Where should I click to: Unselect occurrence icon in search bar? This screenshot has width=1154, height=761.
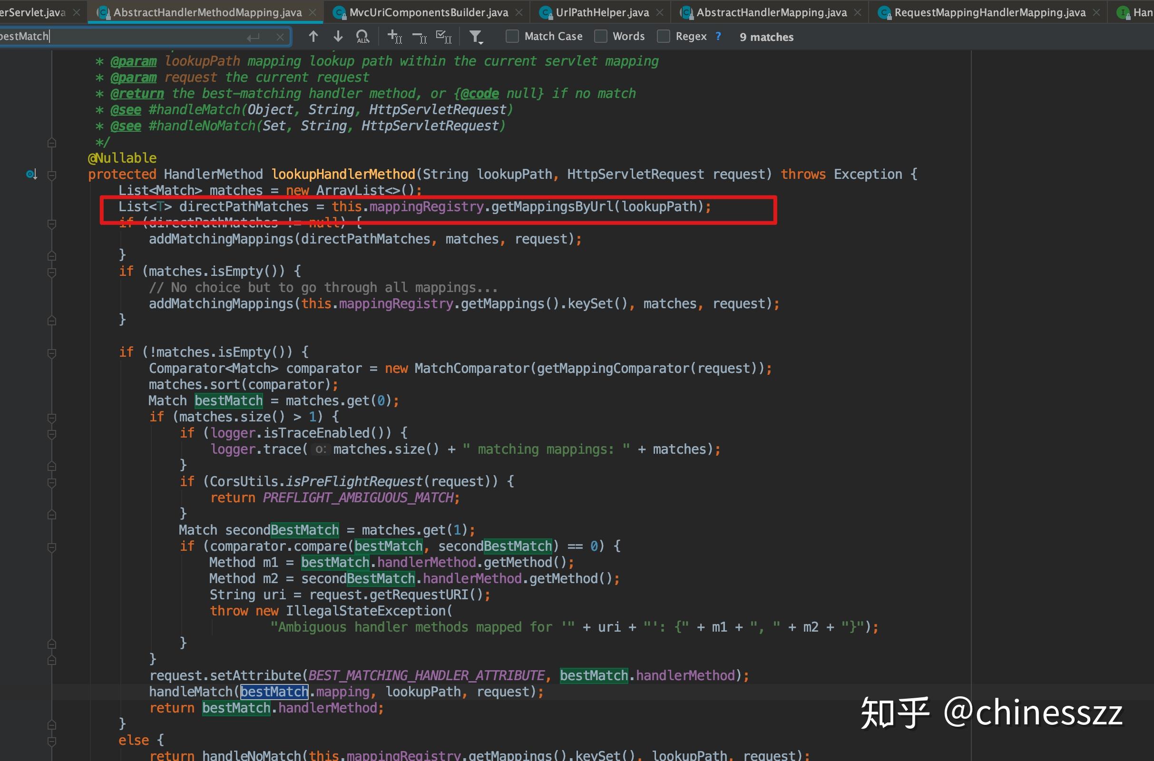coord(419,37)
